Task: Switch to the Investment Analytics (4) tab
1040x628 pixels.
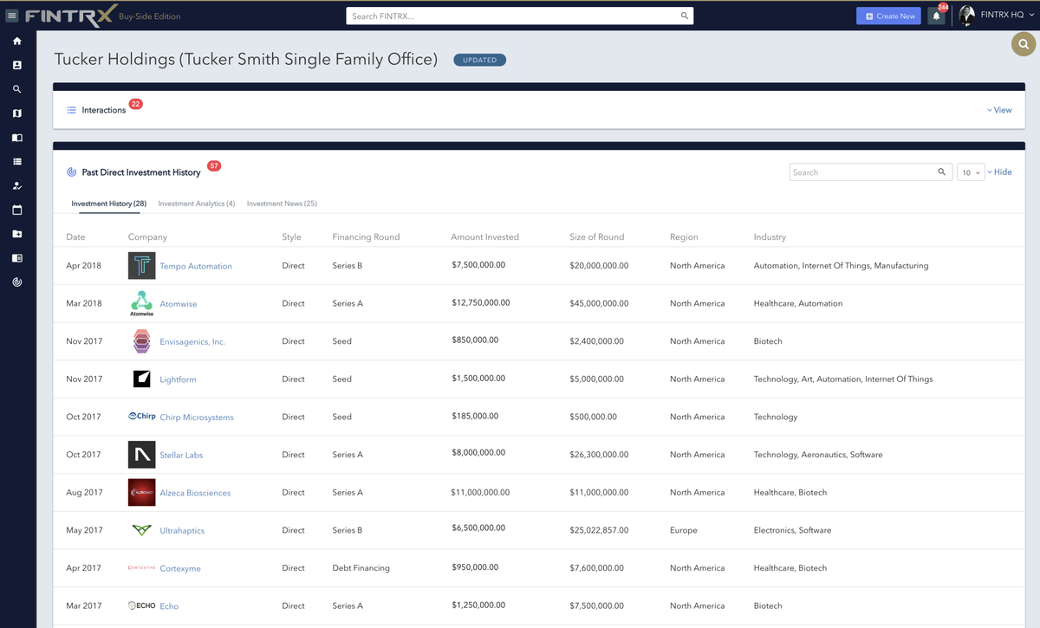Action: [197, 204]
